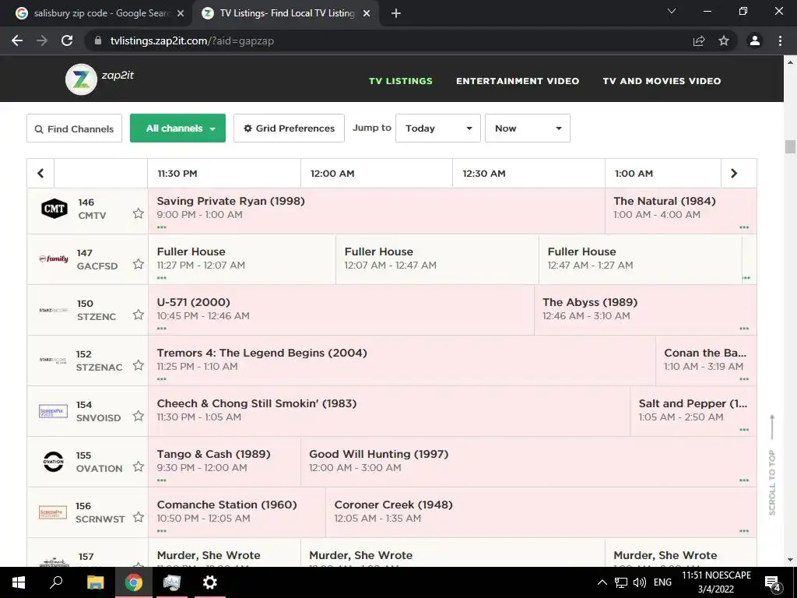Screen dimensions: 797x598
Task: Open TV and Movies Video menu
Action: coord(662,81)
